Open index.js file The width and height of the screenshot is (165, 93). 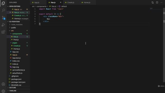18,64
